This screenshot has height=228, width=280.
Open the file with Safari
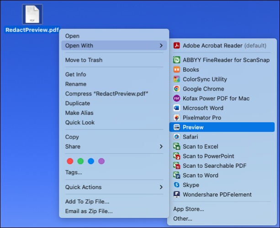222,137
